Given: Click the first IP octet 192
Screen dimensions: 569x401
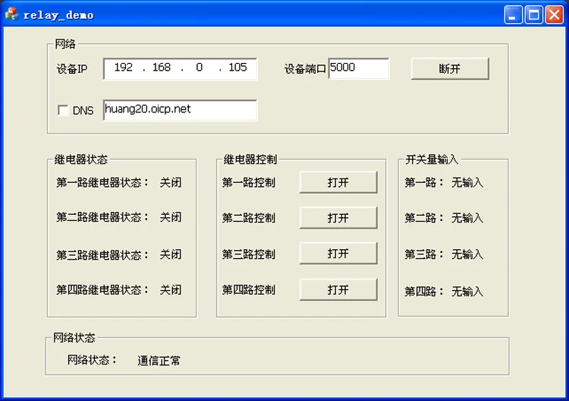Looking at the screenshot, I should coord(124,67).
